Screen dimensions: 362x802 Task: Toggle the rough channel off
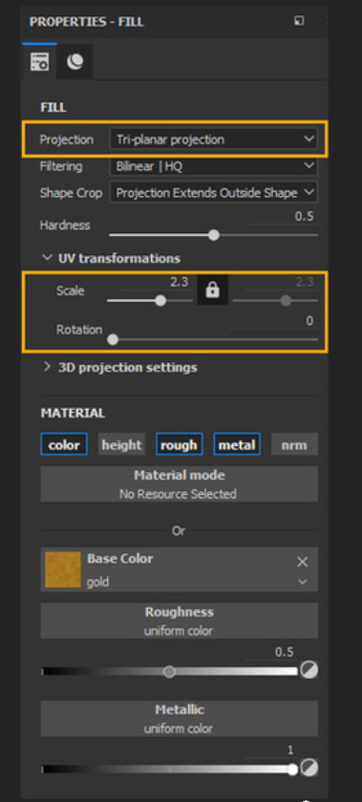179,444
